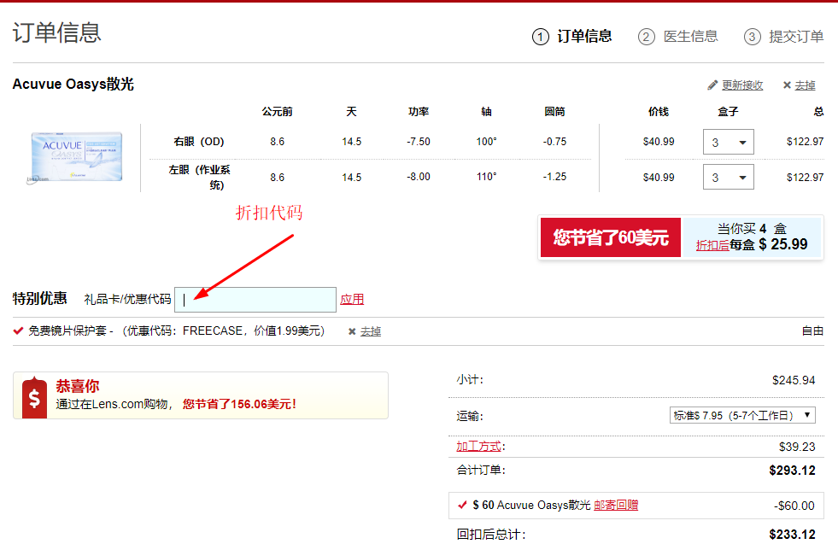Click the red checkmark beside the $60 rebate
The width and height of the screenshot is (838, 544).
(462, 505)
